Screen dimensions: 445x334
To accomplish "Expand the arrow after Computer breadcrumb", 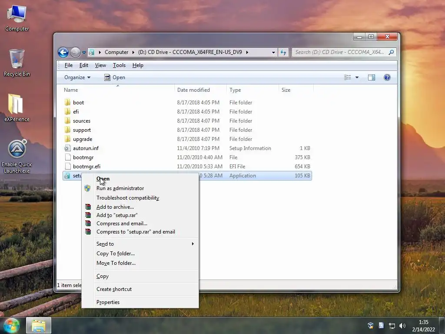I will pos(133,52).
